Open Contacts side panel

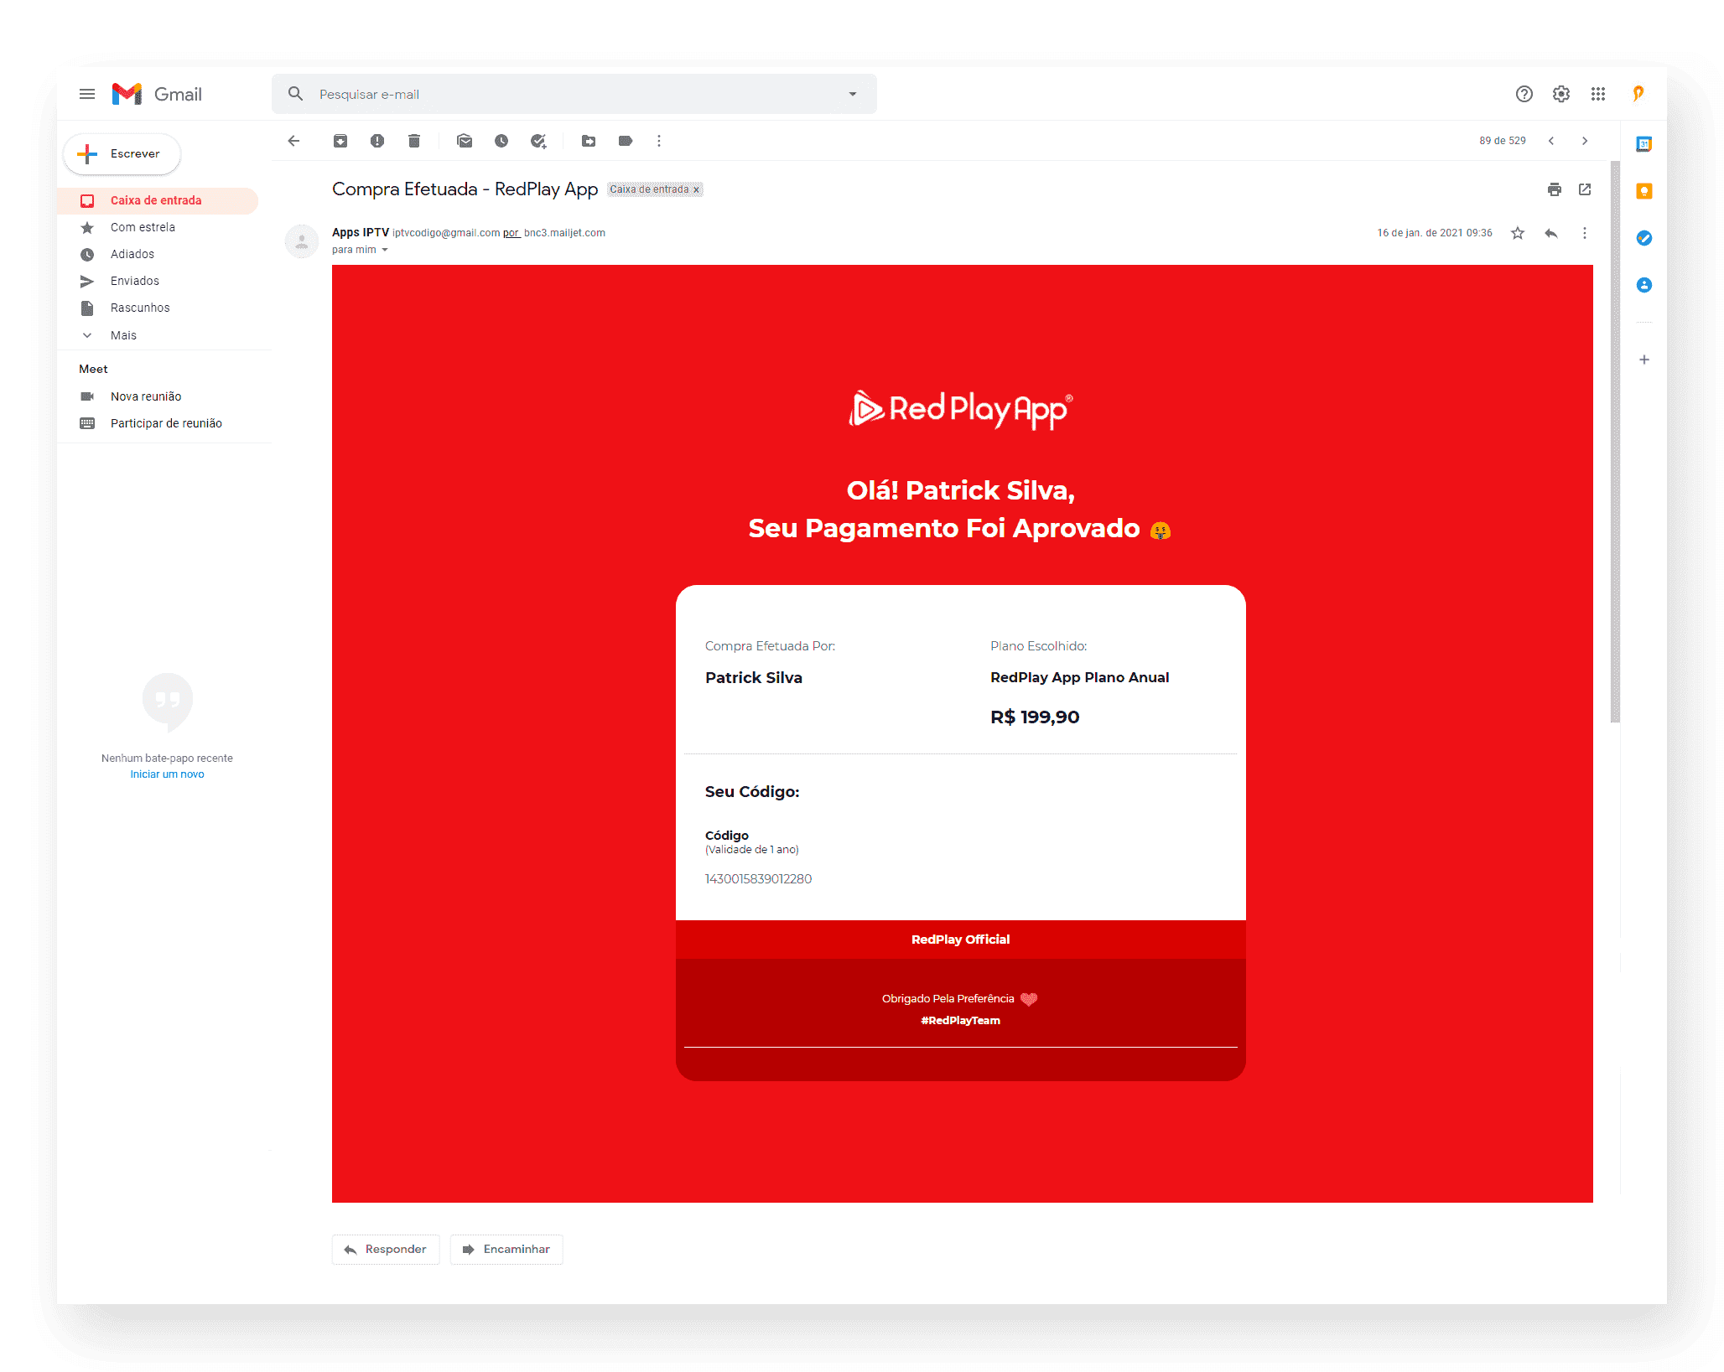click(x=1644, y=285)
